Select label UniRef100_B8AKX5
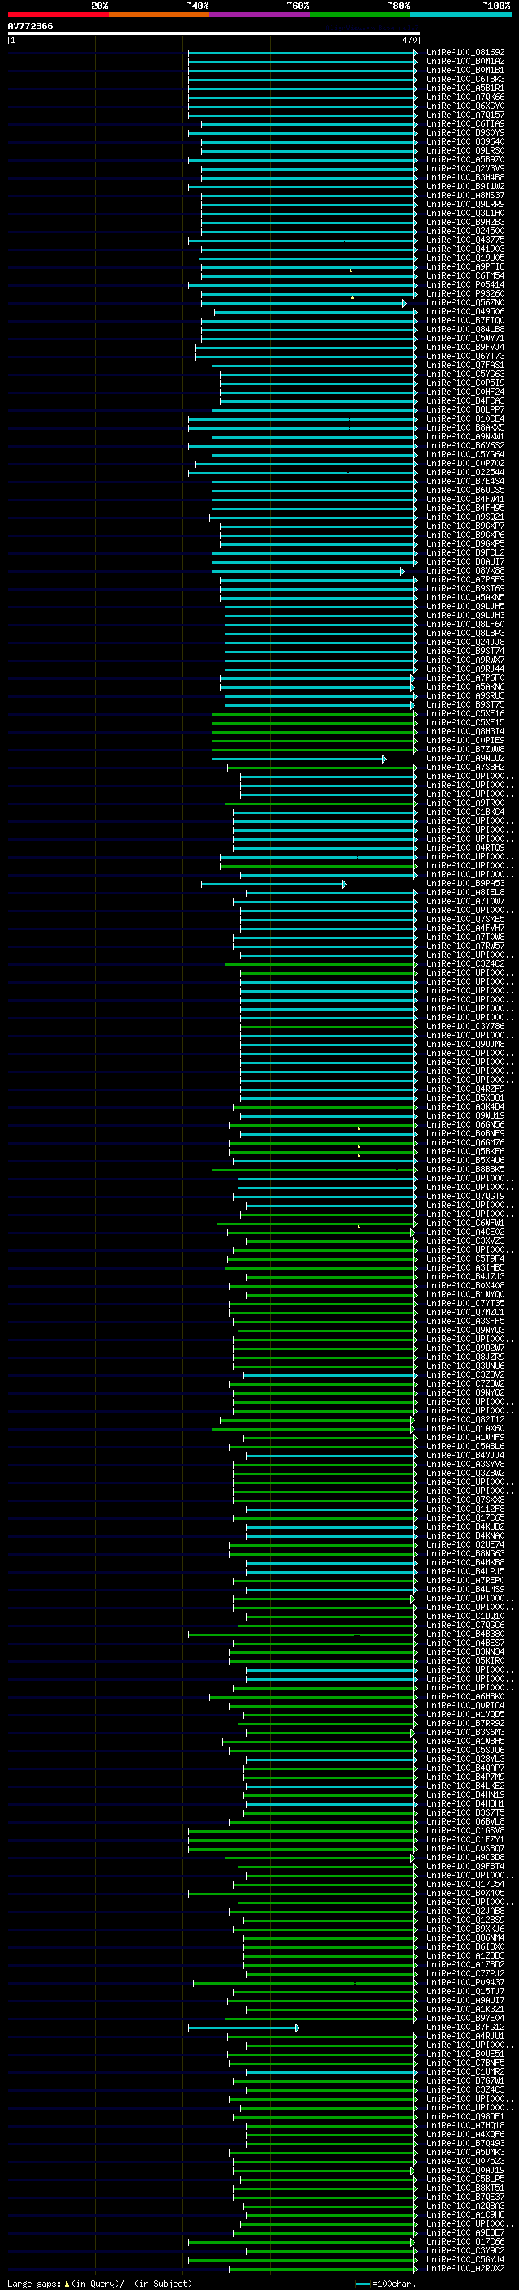Viewport: 519px width, 2290px height. (465, 427)
